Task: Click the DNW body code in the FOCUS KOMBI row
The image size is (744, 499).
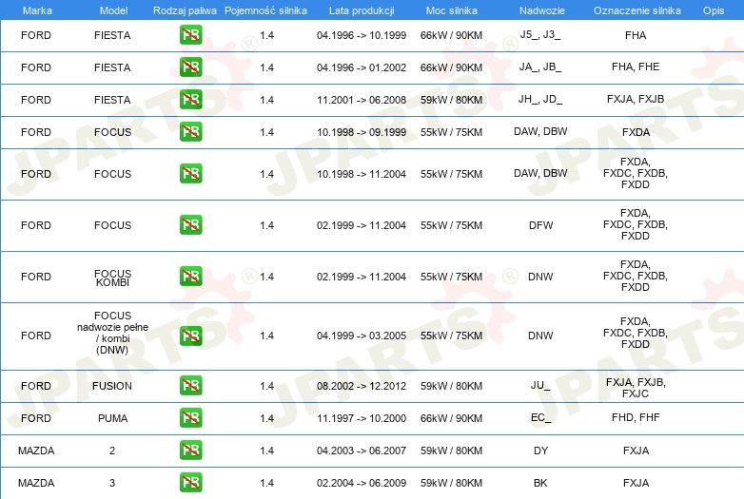Action: coord(540,277)
